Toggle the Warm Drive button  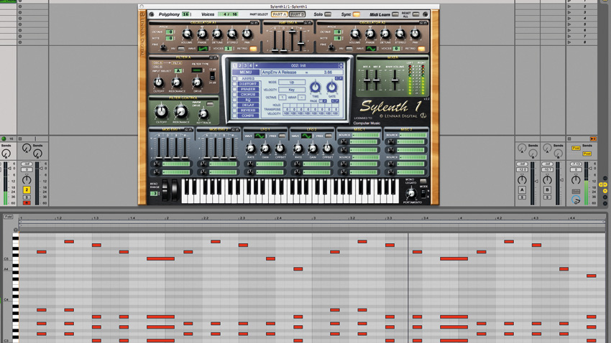[210, 104]
